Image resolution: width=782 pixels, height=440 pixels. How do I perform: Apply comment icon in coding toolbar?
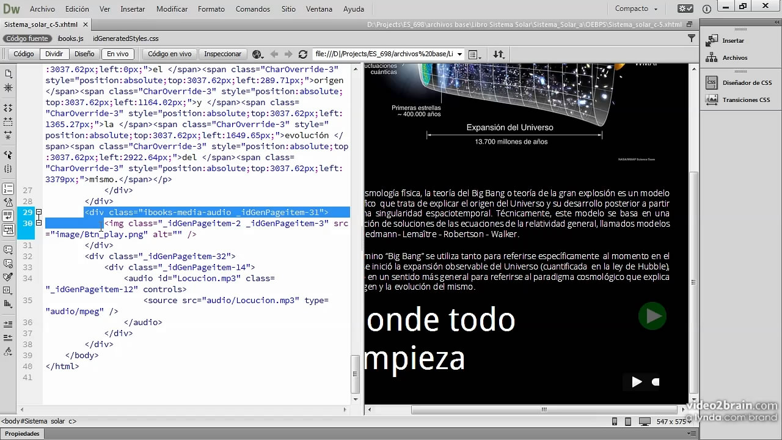point(8,250)
